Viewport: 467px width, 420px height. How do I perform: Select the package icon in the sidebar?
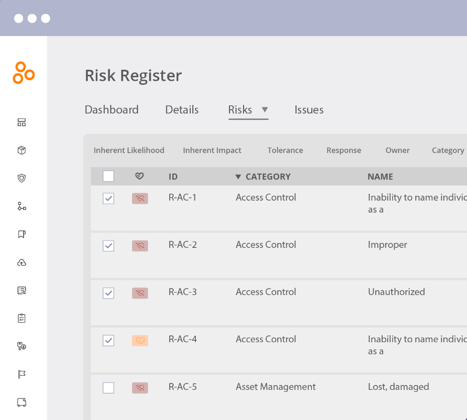[x=23, y=150]
